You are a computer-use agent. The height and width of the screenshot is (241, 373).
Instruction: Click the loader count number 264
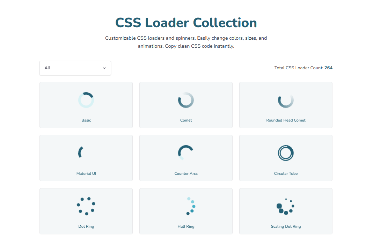click(x=329, y=68)
